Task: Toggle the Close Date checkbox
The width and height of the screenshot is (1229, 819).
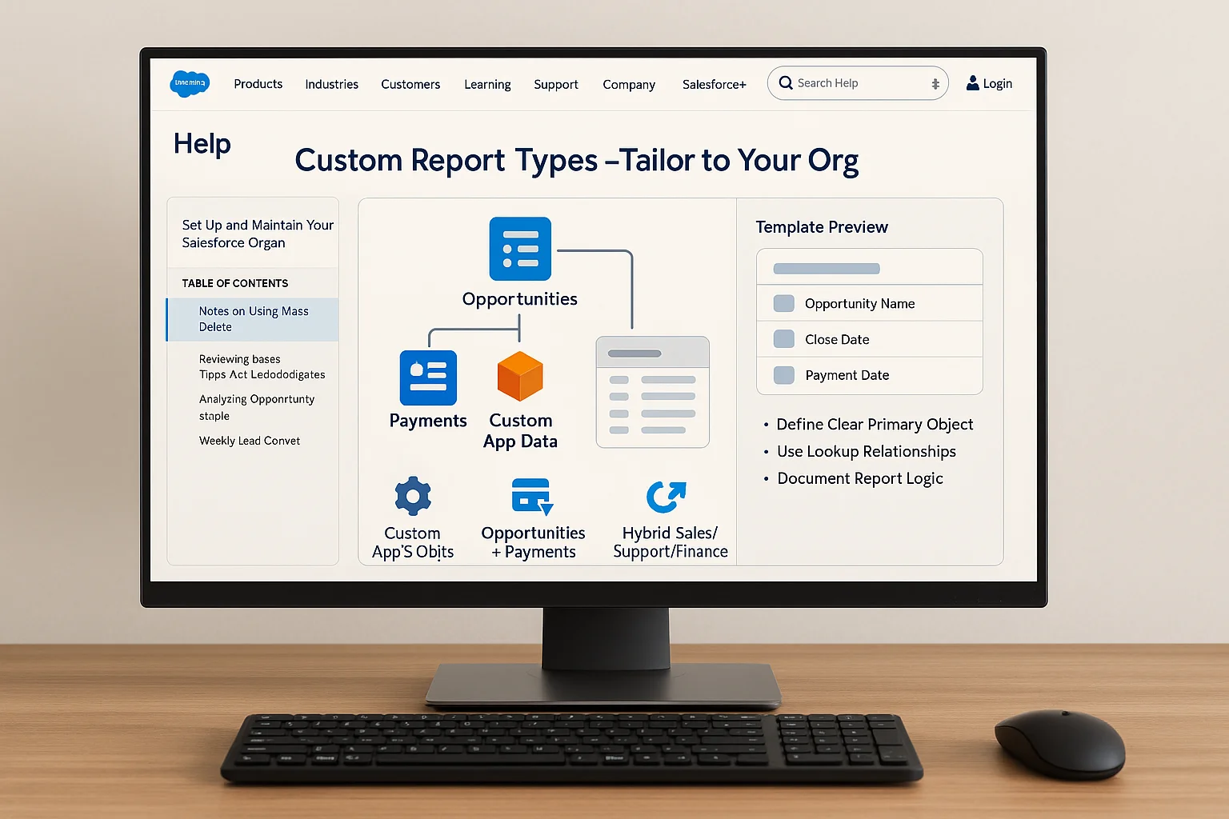Action: tap(784, 339)
